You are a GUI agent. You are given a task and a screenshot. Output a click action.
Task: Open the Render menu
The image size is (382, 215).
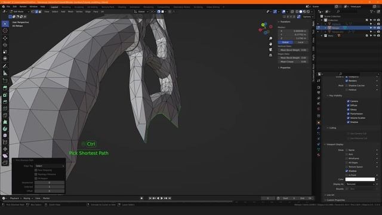point(23,7)
